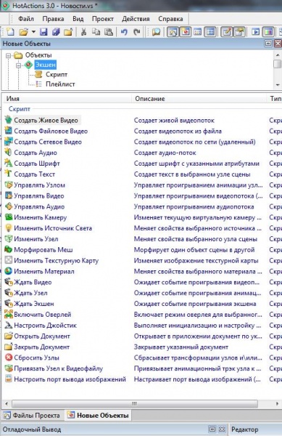This screenshot has width=282, height=436.
Task: Click the Управлять Видео icon
Action: [9, 195]
